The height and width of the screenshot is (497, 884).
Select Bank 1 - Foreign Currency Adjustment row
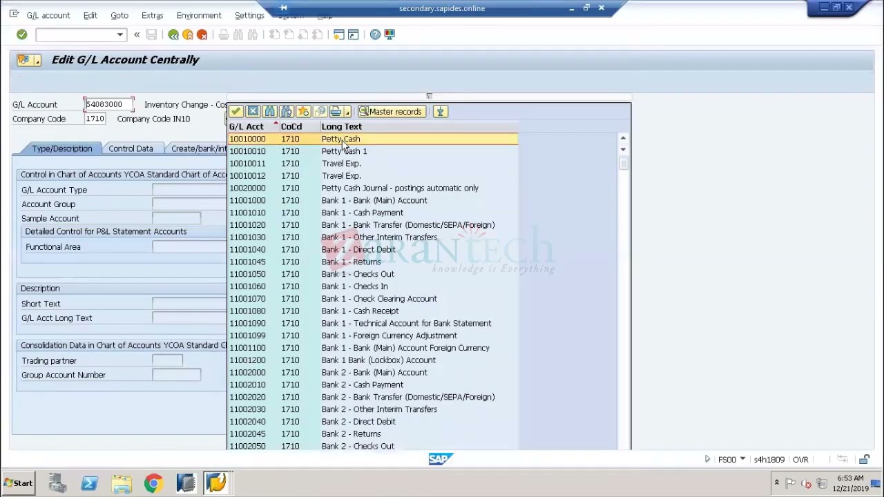tap(373, 335)
